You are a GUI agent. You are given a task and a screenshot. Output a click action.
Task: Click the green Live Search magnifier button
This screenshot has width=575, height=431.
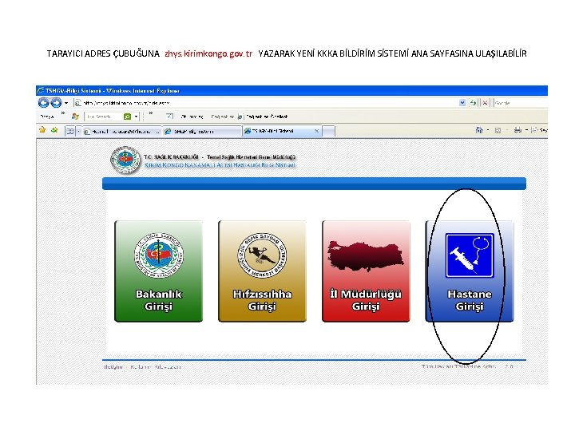127,117
